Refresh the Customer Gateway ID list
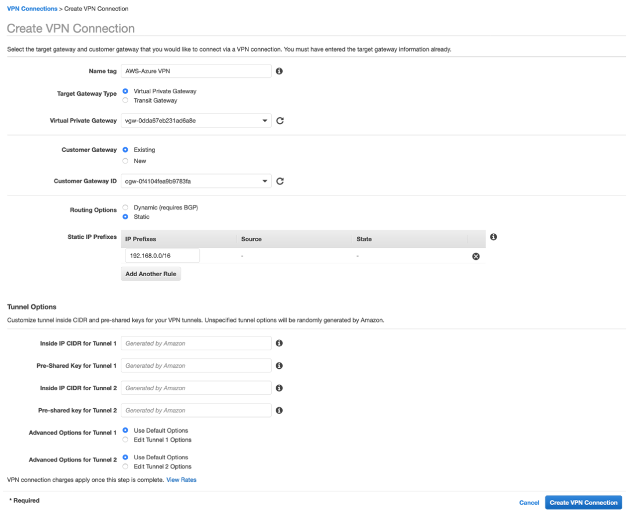631x515 pixels. (280, 181)
